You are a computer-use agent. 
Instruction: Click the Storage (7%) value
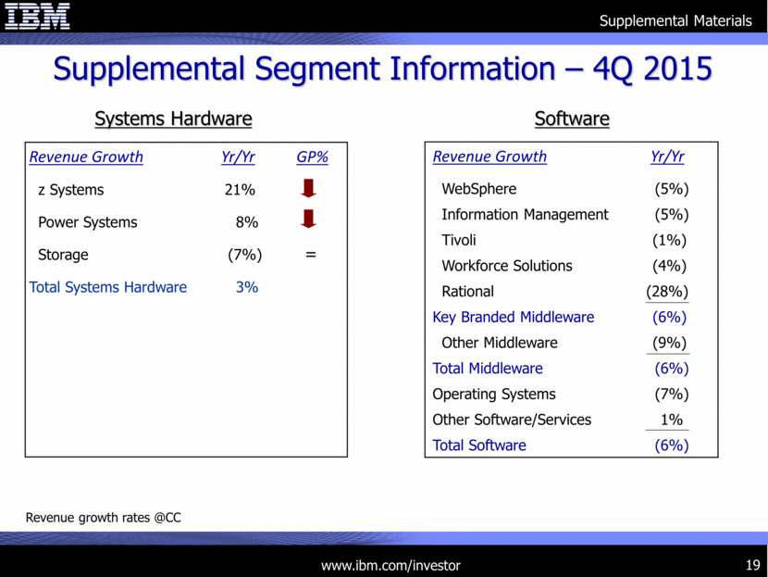[x=245, y=255]
